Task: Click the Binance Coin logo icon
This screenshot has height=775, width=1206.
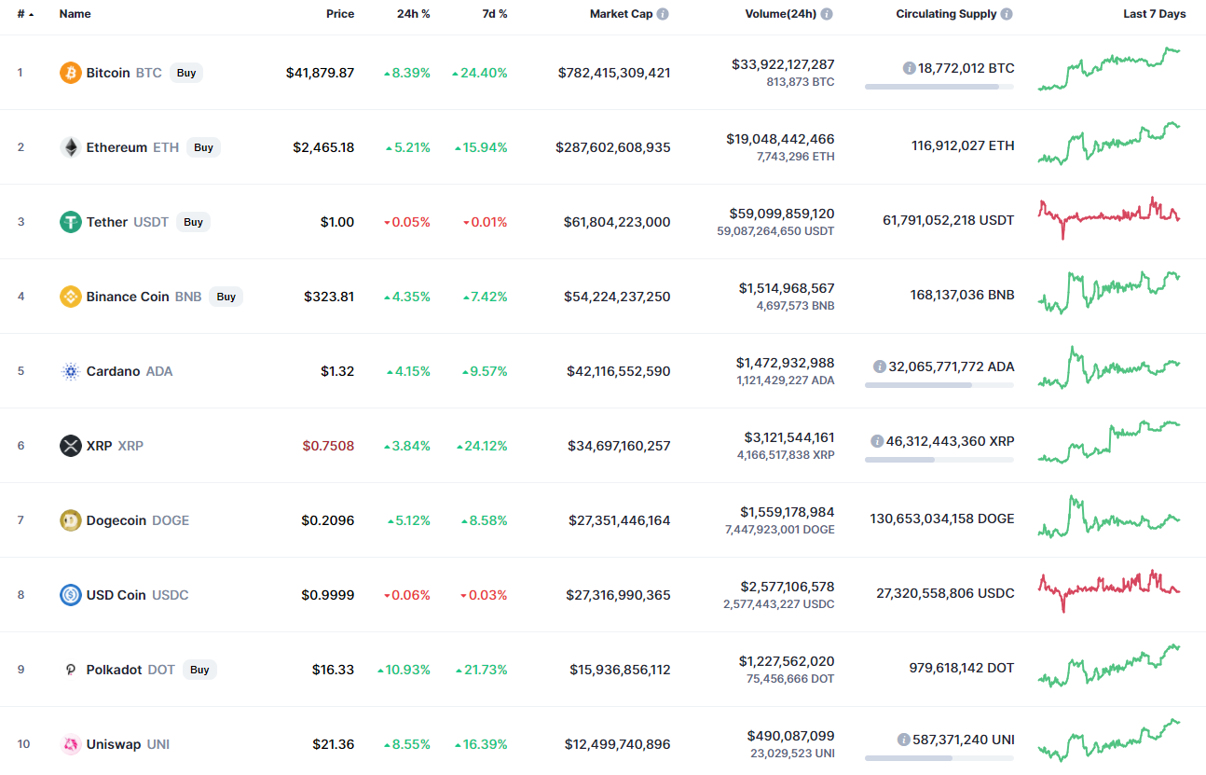Action: point(71,297)
